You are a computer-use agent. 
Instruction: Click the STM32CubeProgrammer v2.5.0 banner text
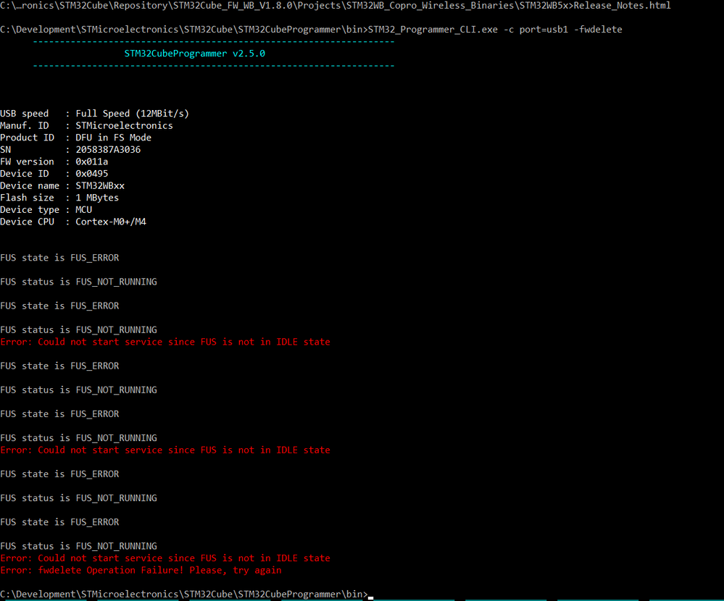coord(194,54)
